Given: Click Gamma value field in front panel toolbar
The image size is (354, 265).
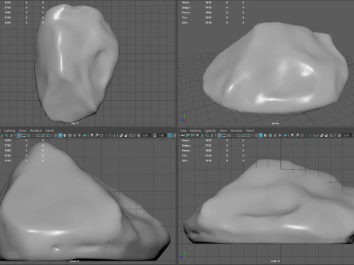Looking at the screenshot, I should [x=162, y=135].
